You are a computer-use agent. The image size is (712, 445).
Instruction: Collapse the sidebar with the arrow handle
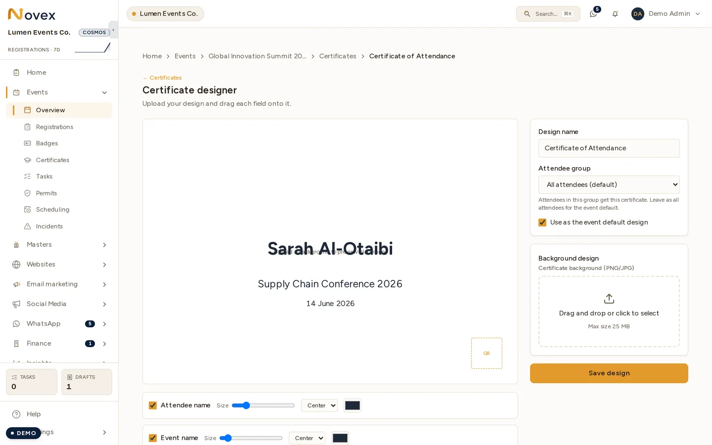tap(113, 30)
